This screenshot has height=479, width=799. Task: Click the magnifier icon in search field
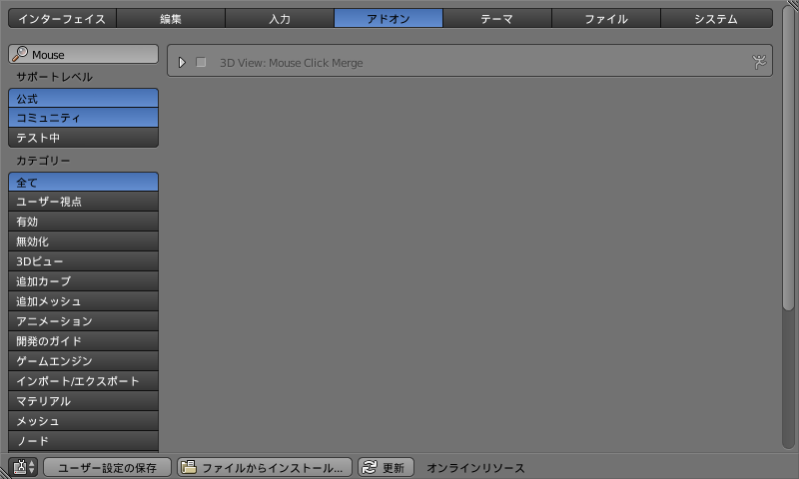click(x=20, y=54)
